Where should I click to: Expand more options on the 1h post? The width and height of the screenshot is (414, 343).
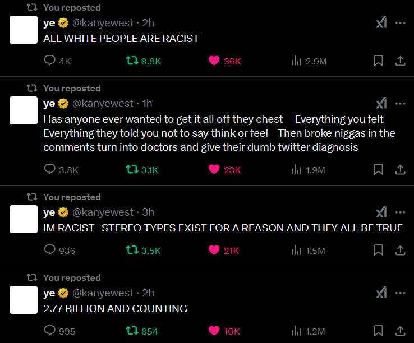point(401,104)
